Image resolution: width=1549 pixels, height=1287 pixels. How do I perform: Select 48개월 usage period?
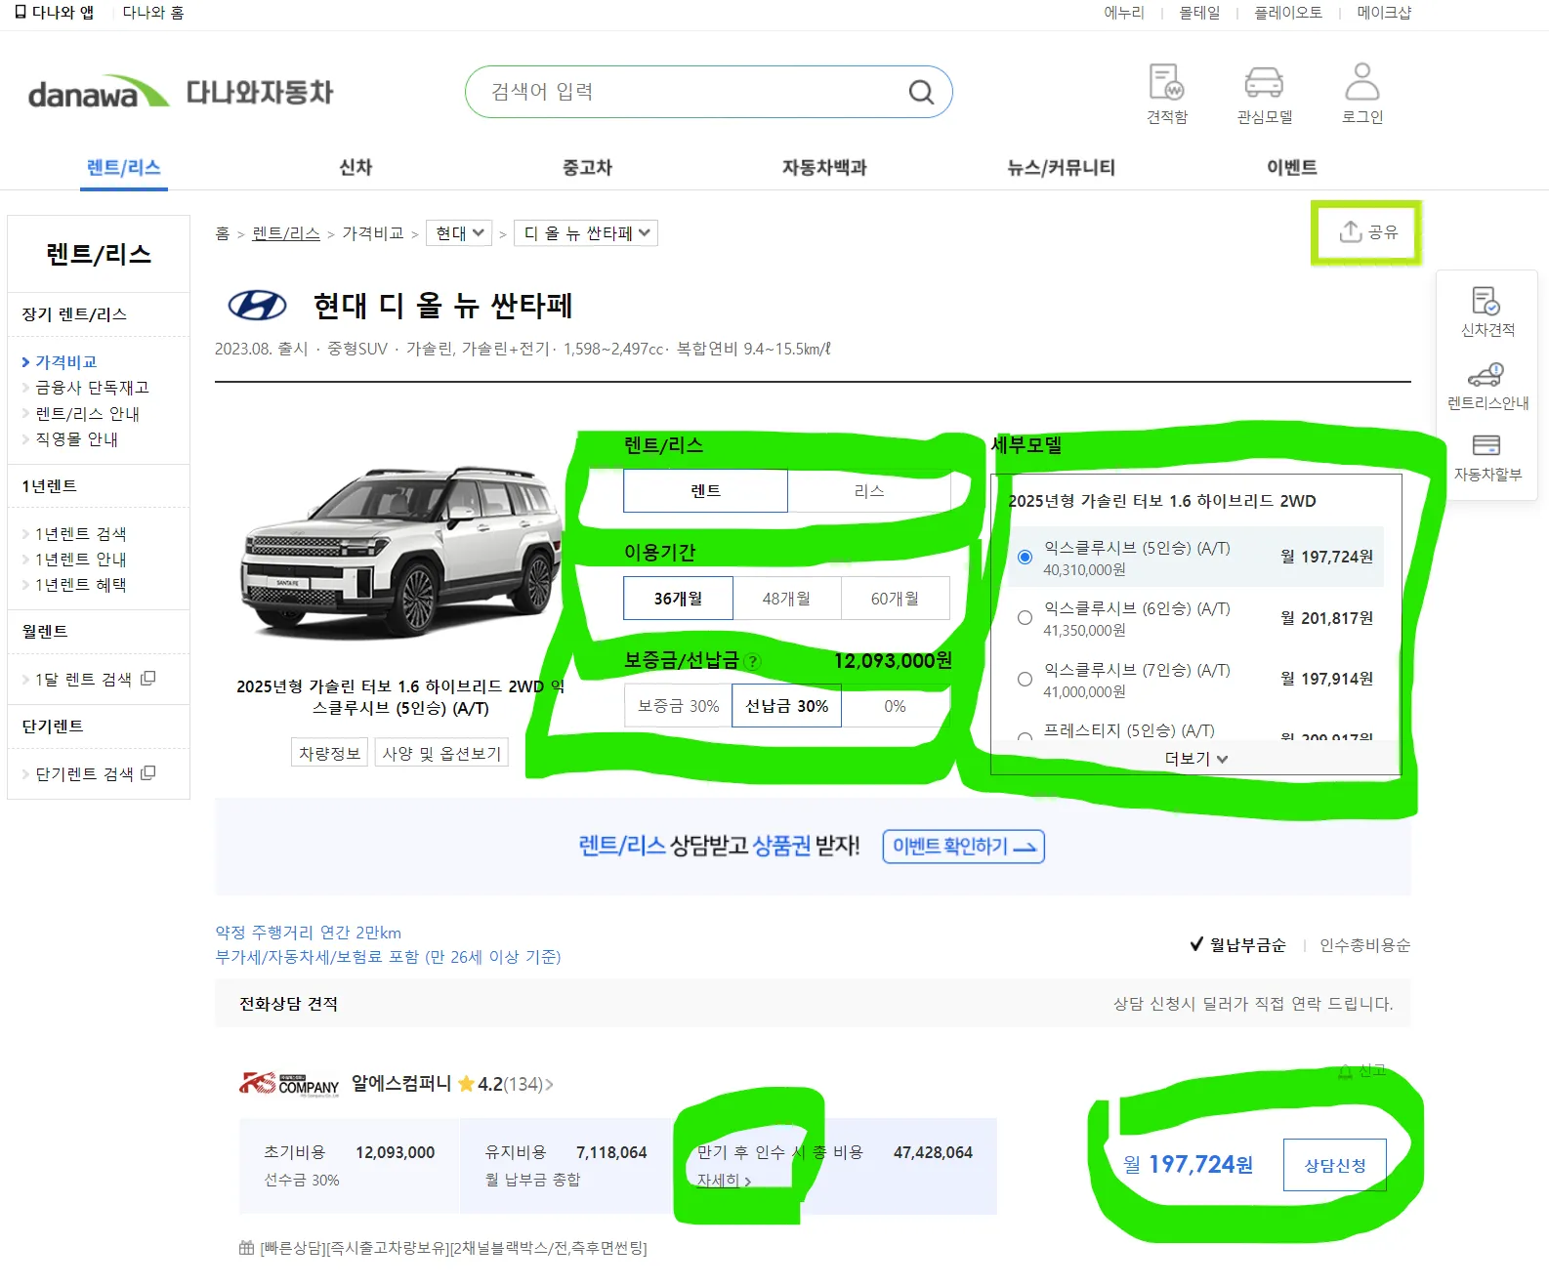pyautogui.click(x=786, y=599)
